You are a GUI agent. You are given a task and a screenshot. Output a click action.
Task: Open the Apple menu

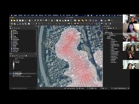[x=12, y=15]
